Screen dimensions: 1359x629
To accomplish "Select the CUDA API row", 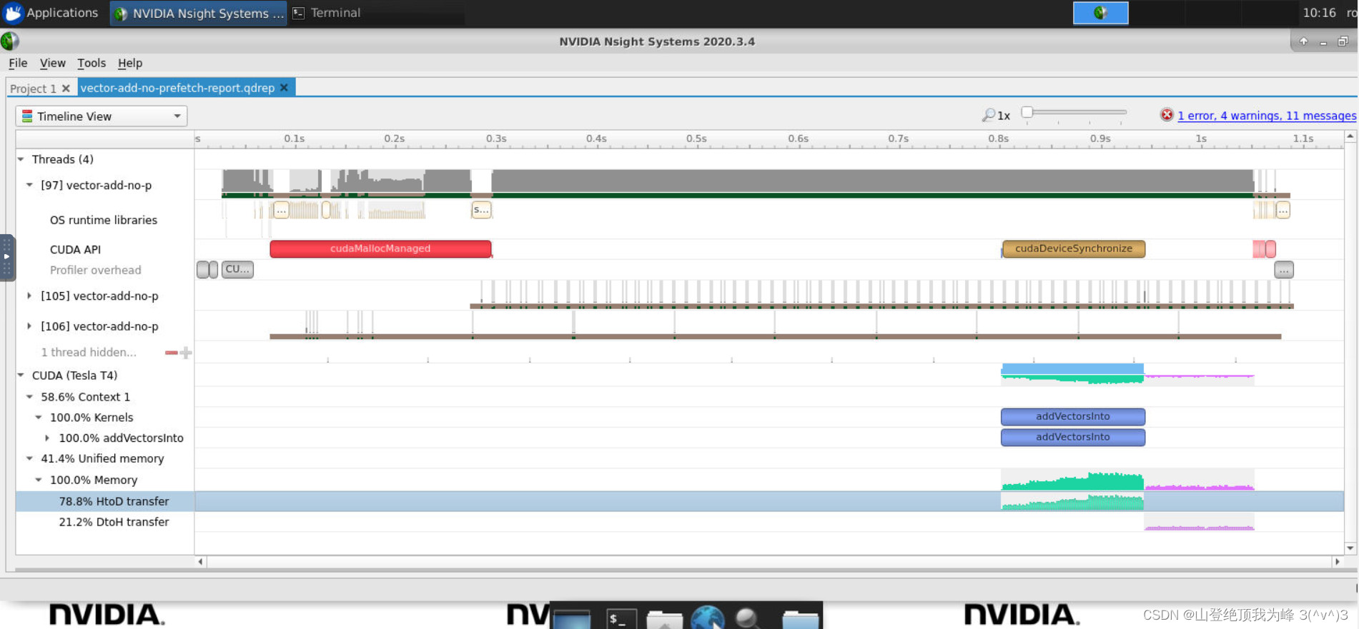I will (x=75, y=249).
